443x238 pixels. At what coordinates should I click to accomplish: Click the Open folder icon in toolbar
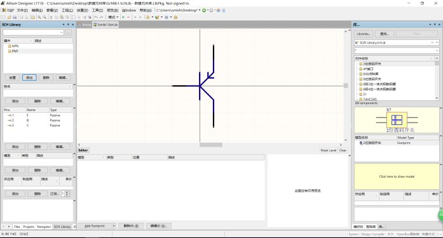click(x=9, y=17)
